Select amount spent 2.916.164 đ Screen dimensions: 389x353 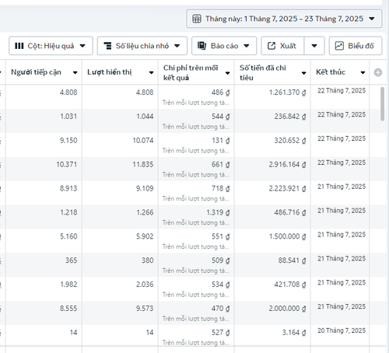pos(287,164)
